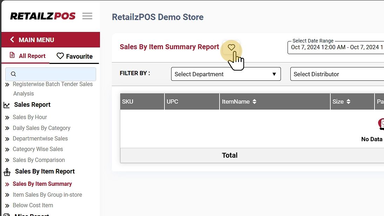
Task: Sort table by Size column
Action: coord(348,102)
